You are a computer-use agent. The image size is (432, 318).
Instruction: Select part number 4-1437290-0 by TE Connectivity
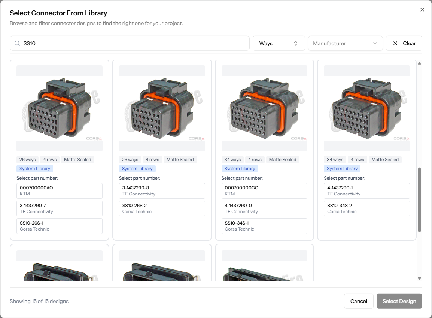[264, 208]
